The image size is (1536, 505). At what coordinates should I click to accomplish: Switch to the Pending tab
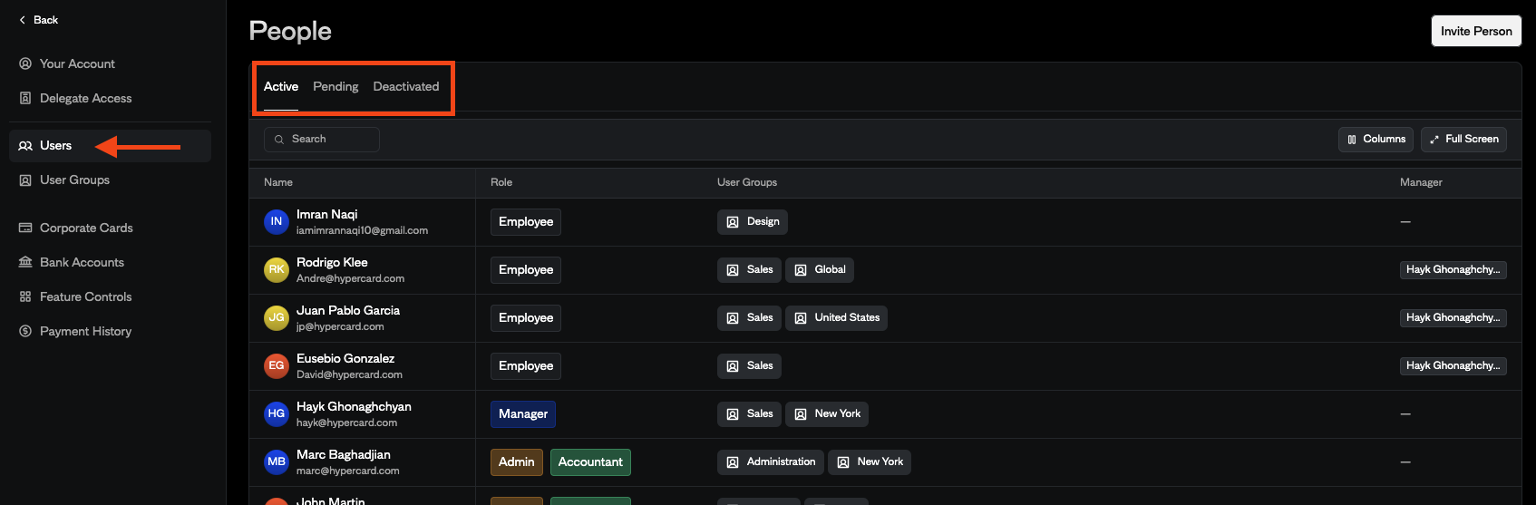point(335,87)
